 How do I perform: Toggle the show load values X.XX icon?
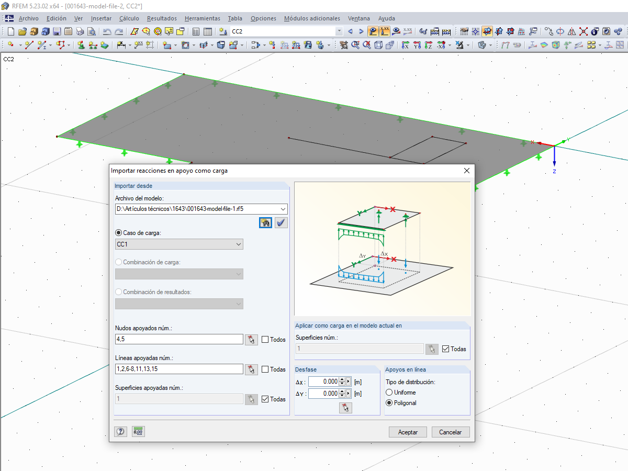(x=385, y=31)
